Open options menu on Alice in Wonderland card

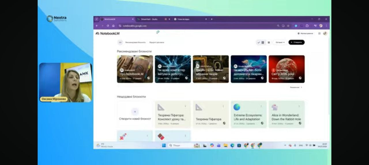299,106
